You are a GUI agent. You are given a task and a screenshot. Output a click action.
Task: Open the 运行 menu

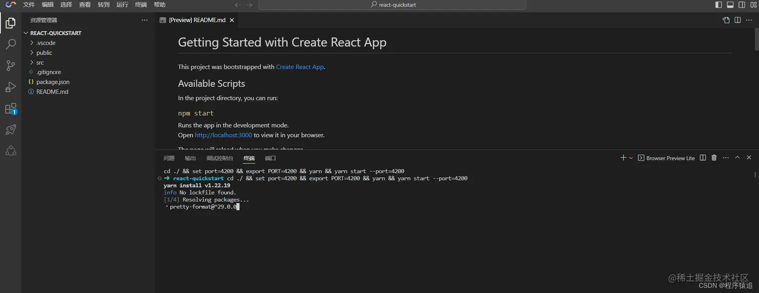click(122, 5)
